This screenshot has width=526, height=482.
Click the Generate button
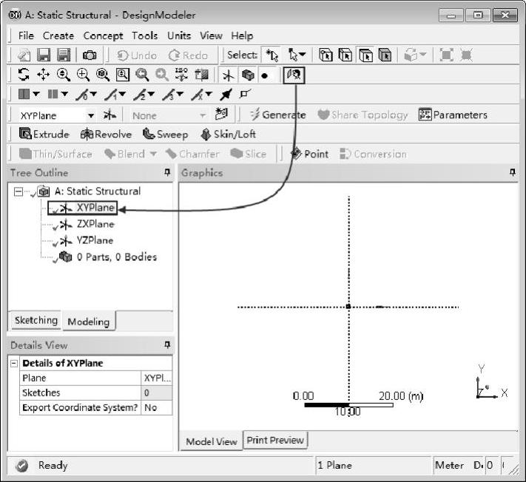pos(278,115)
